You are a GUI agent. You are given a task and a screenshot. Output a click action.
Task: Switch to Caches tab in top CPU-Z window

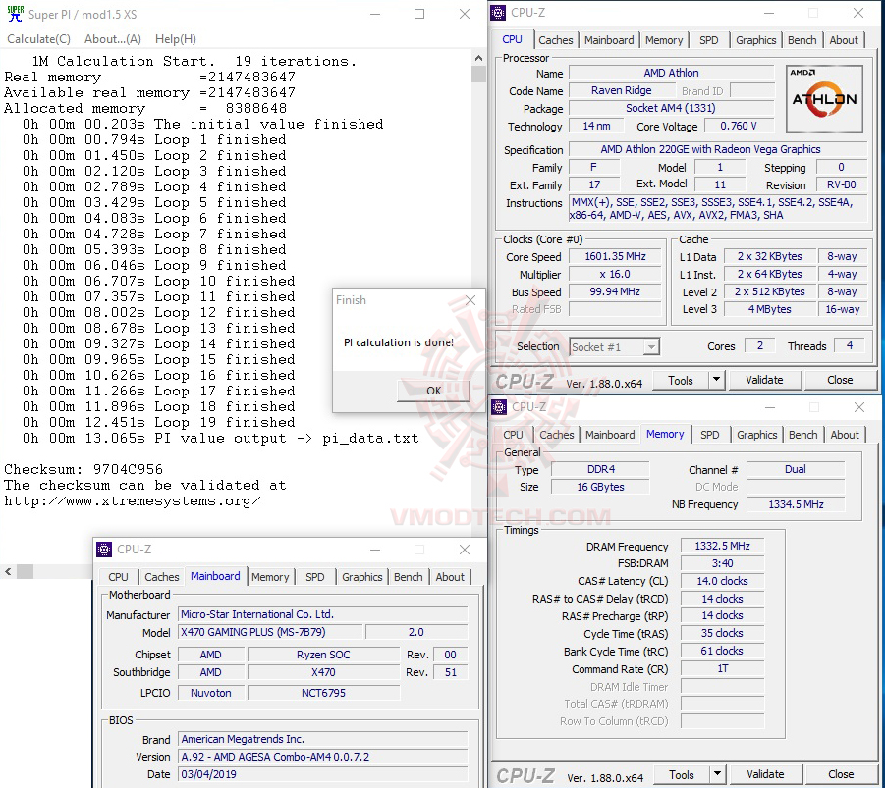pyautogui.click(x=555, y=40)
